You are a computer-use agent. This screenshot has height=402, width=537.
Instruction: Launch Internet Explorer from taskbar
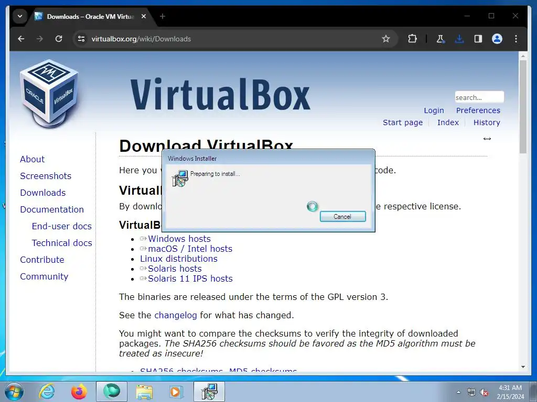point(47,392)
